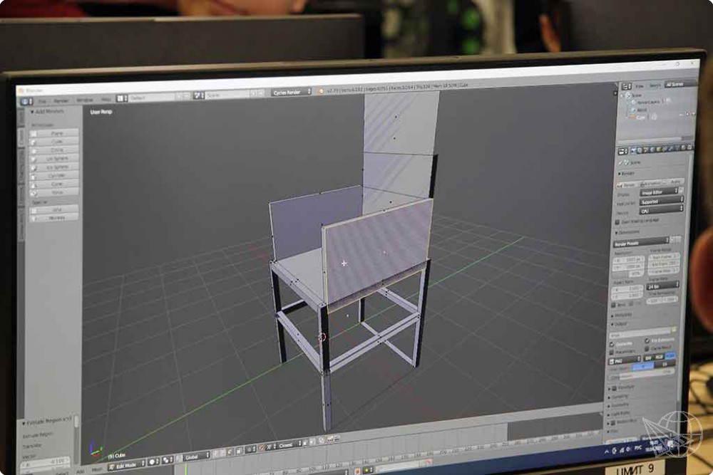Open the Window menu

(85, 100)
